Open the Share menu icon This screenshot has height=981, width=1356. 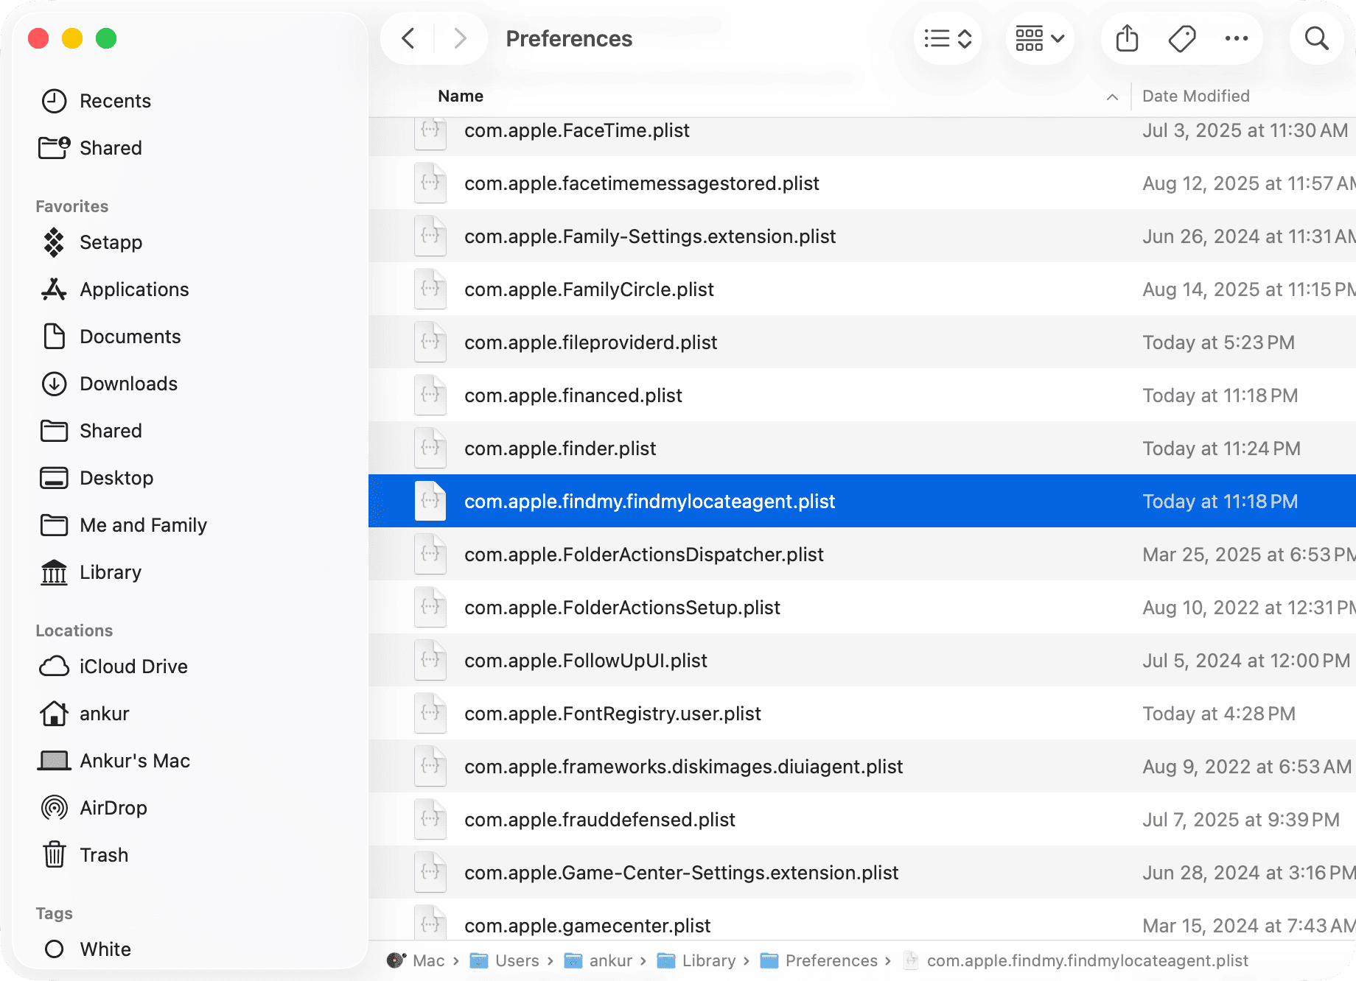1126,38
